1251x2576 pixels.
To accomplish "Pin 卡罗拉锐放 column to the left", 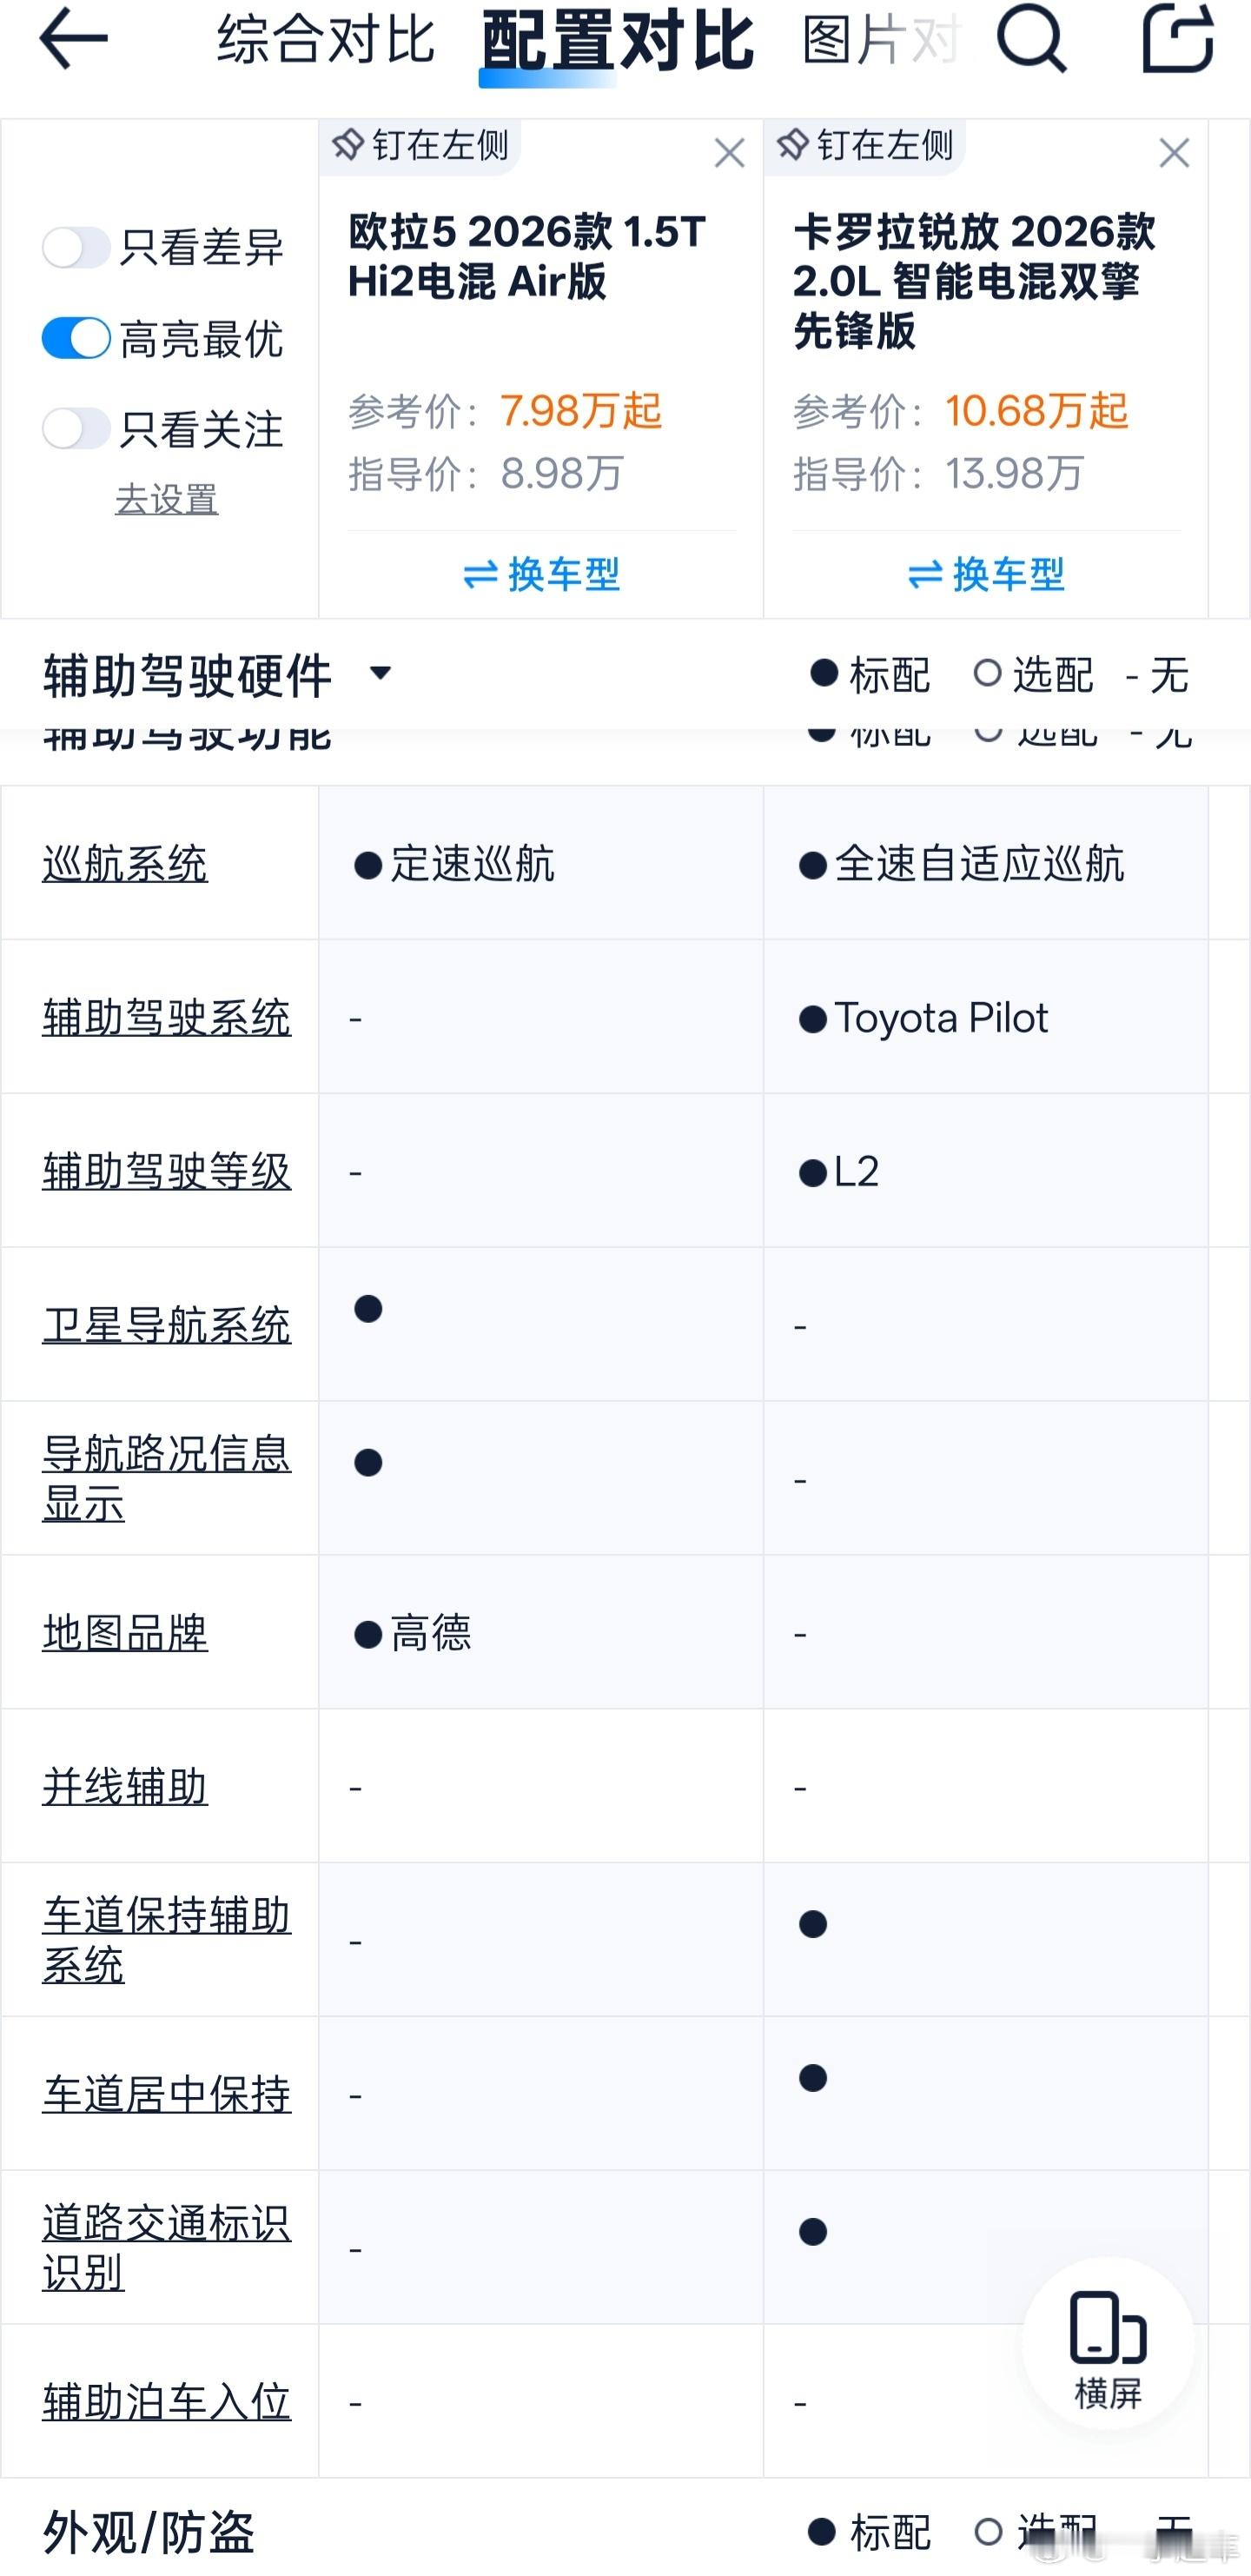I will tap(866, 146).
